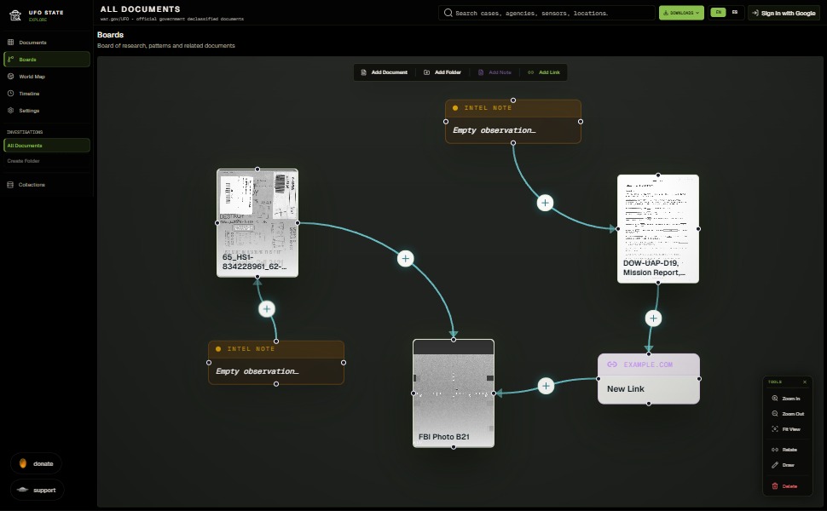Image resolution: width=827 pixels, height=511 pixels.
Task: Open the Settings gear icon
Action: [10, 110]
